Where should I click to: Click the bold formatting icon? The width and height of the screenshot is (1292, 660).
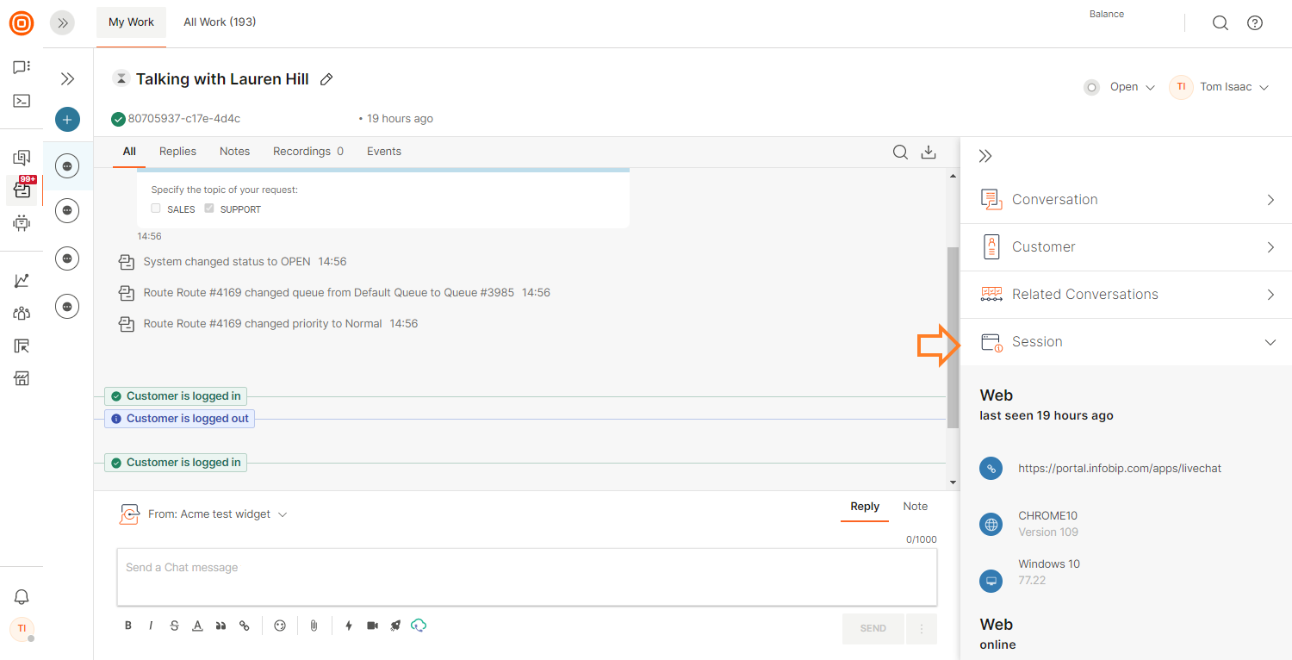click(128, 626)
